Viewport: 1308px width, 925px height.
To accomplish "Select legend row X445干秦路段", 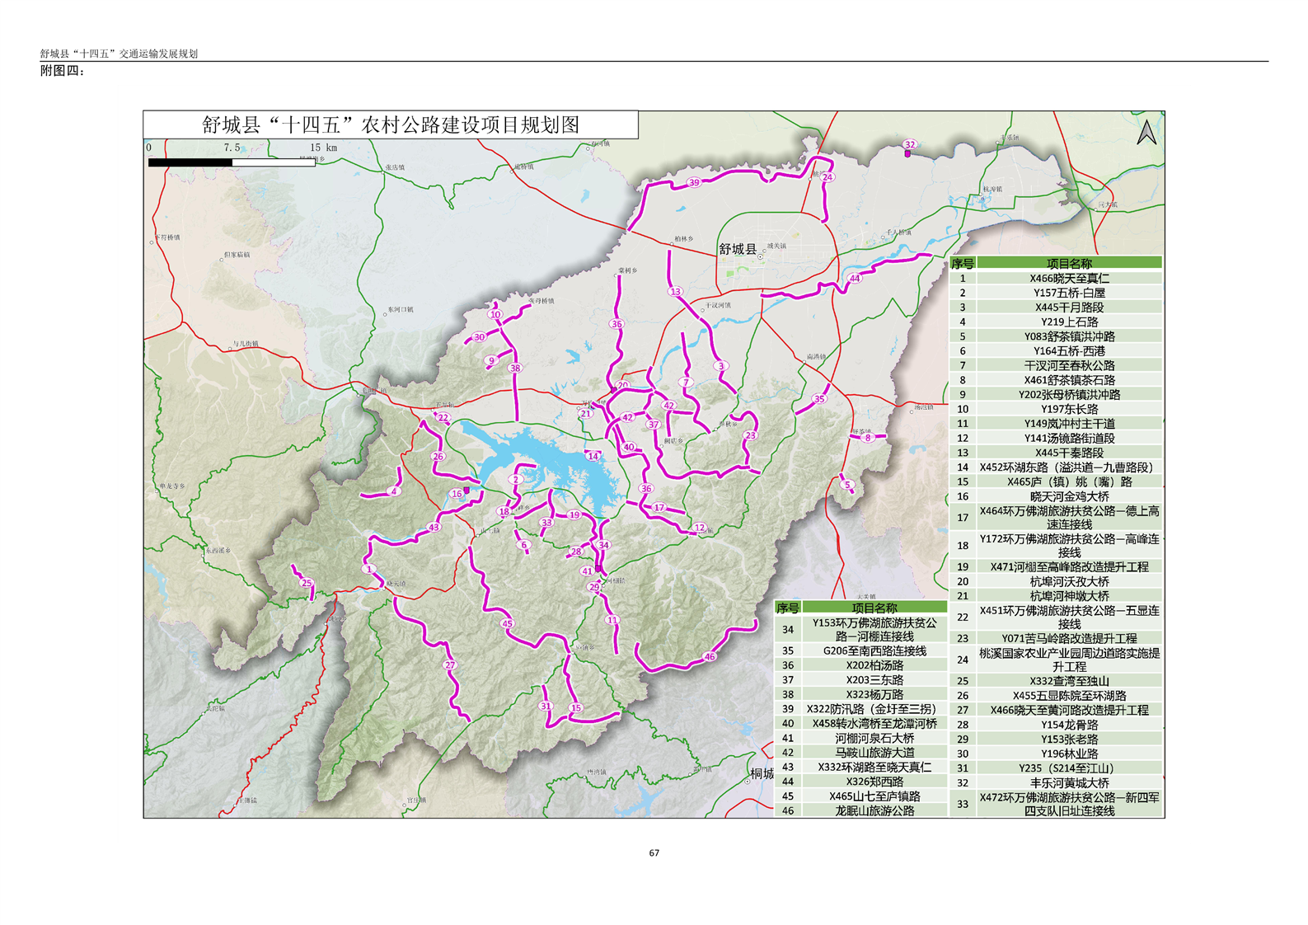I will tap(1056, 453).
